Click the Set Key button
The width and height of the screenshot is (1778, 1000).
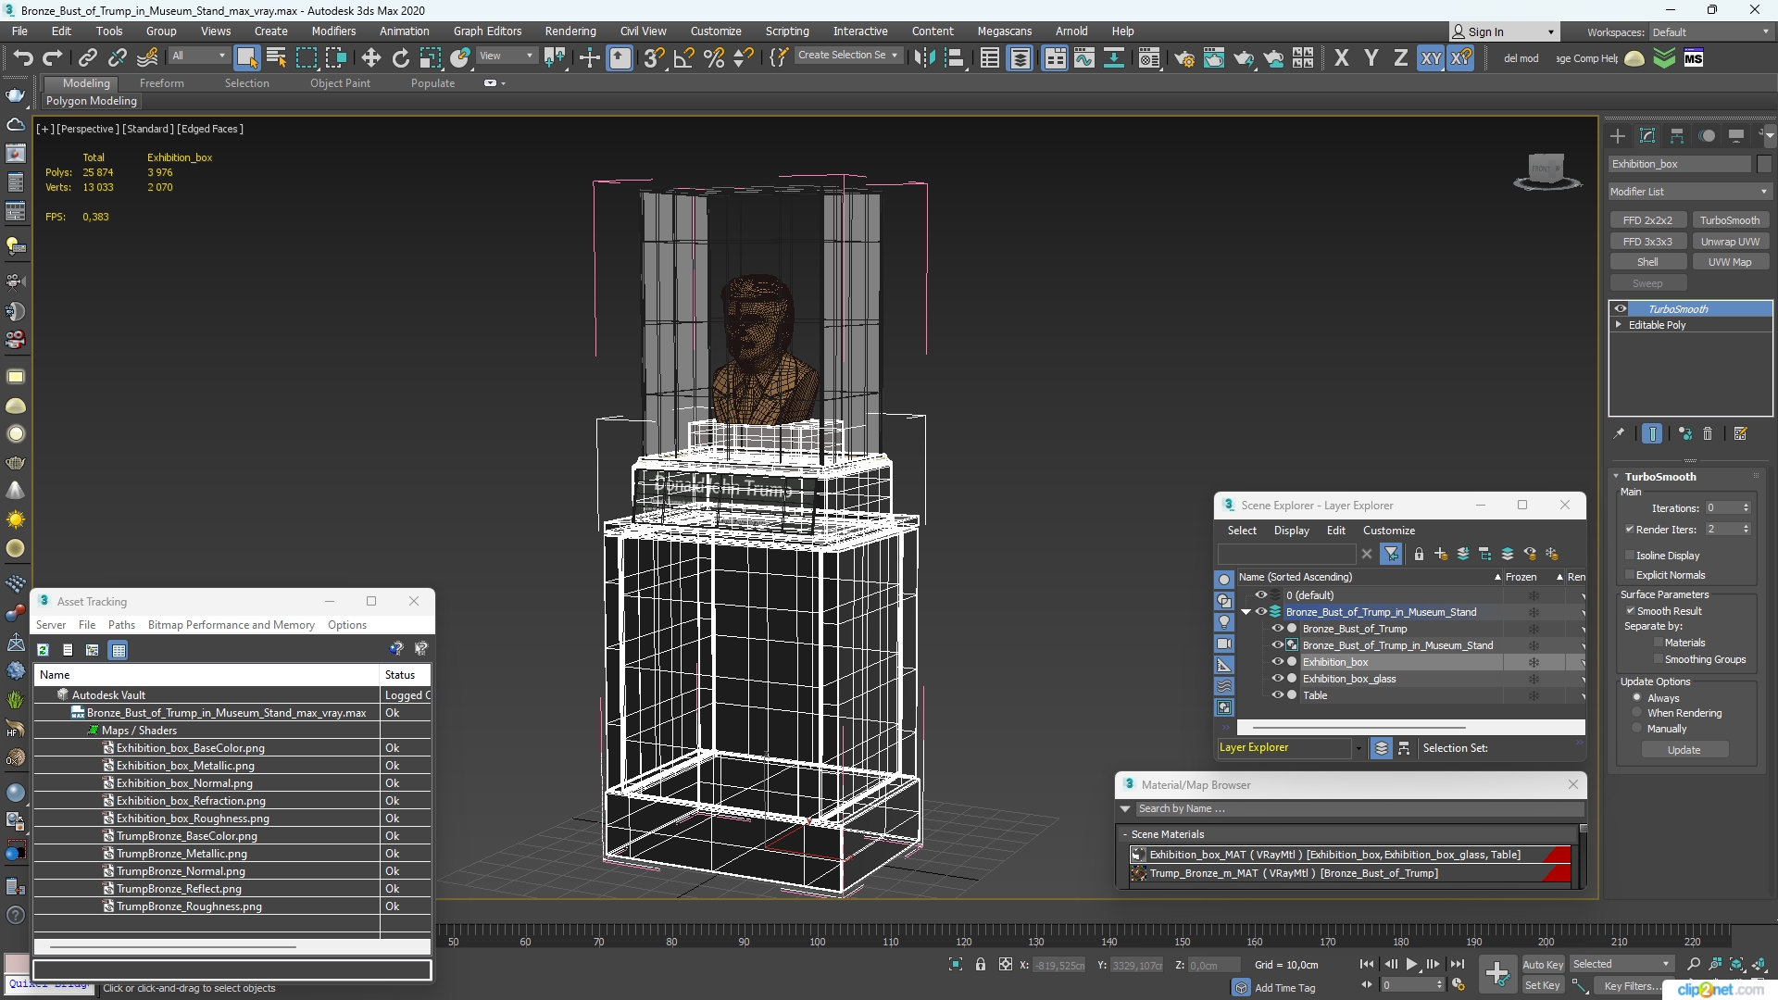click(x=1543, y=985)
